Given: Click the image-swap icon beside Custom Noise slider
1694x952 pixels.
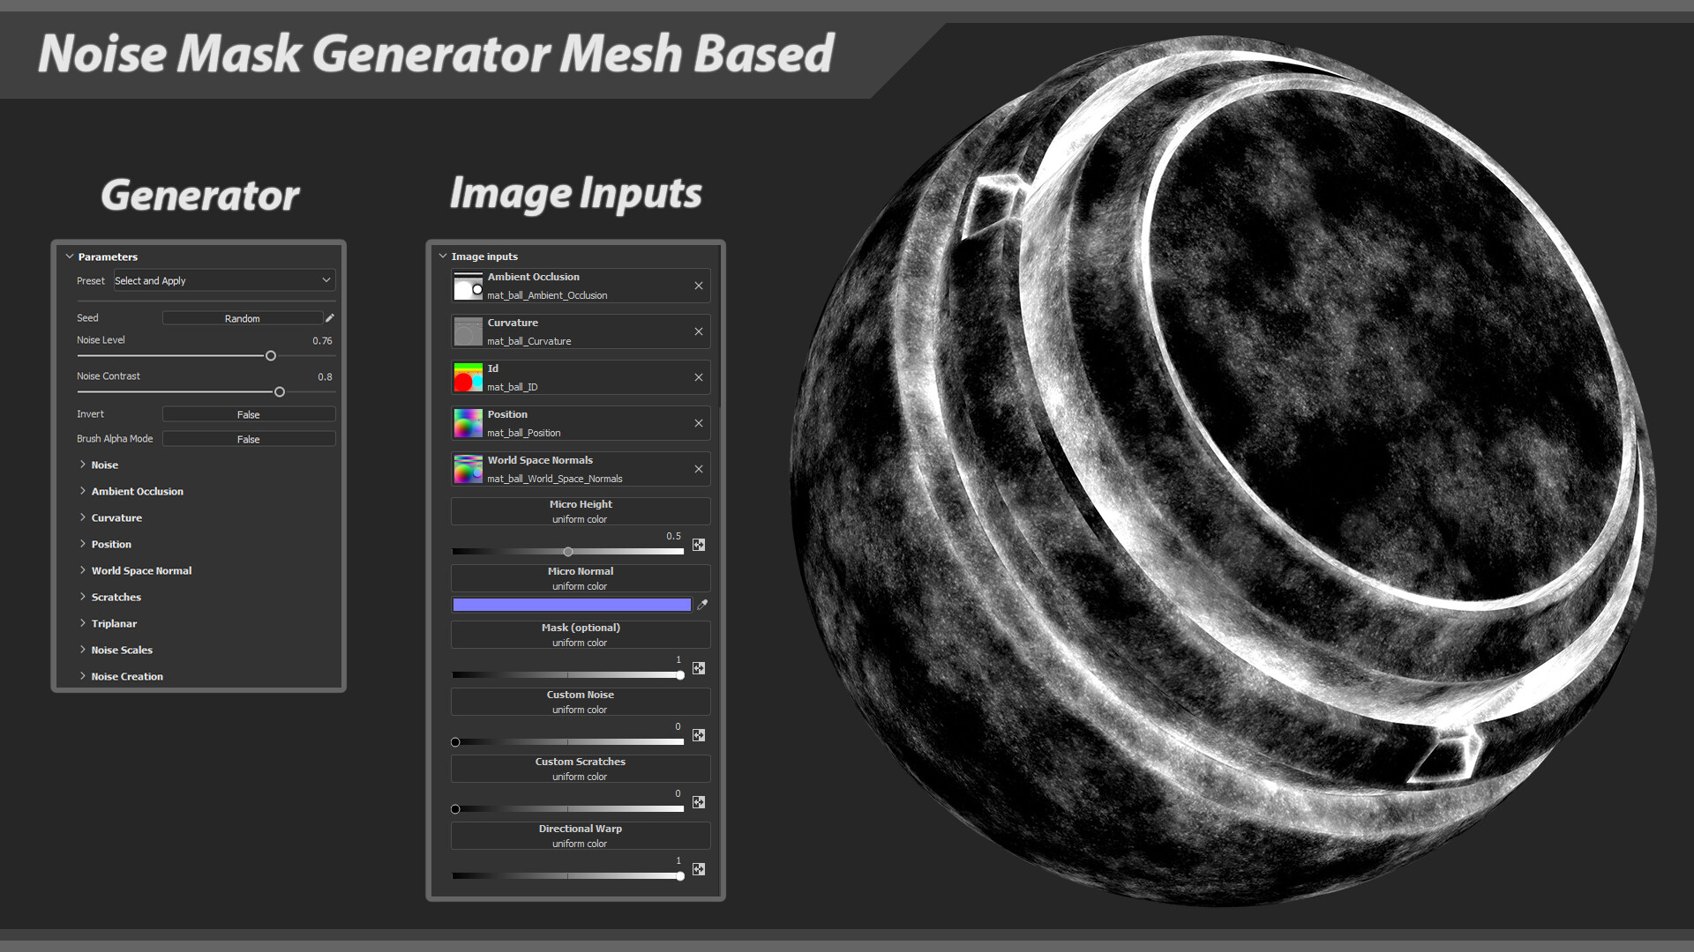Looking at the screenshot, I should tap(698, 735).
